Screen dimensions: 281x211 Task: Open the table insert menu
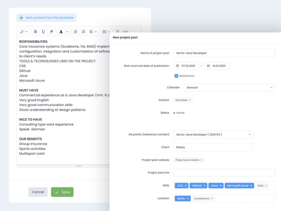point(106,31)
